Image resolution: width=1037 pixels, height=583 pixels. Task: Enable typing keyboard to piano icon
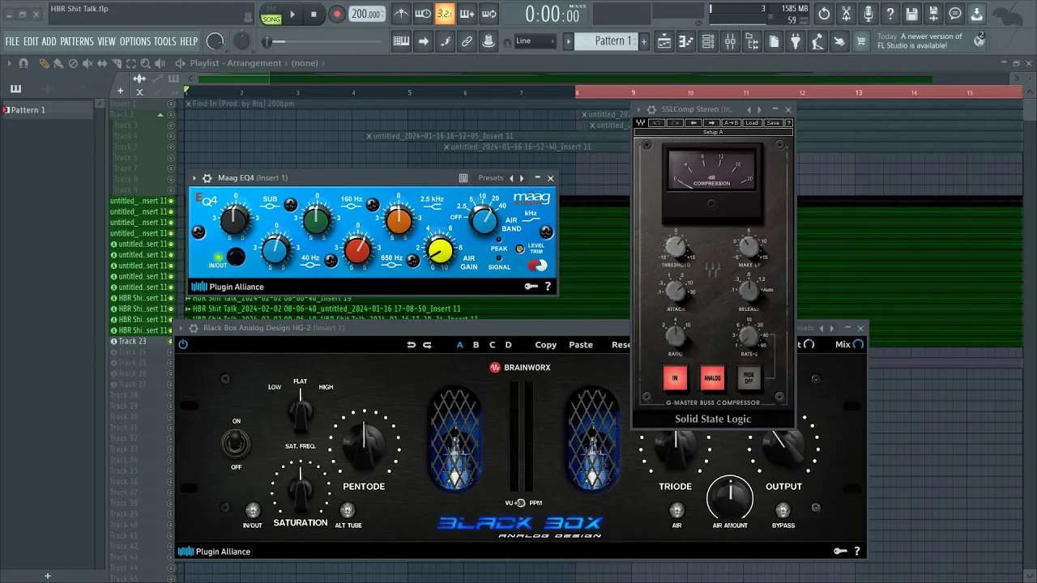(x=401, y=41)
